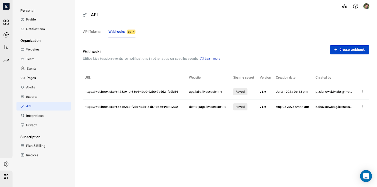Image resolution: width=377 pixels, height=187 pixels.
Task: Open the trending arrow metrics icon
Action: [x=6, y=60]
